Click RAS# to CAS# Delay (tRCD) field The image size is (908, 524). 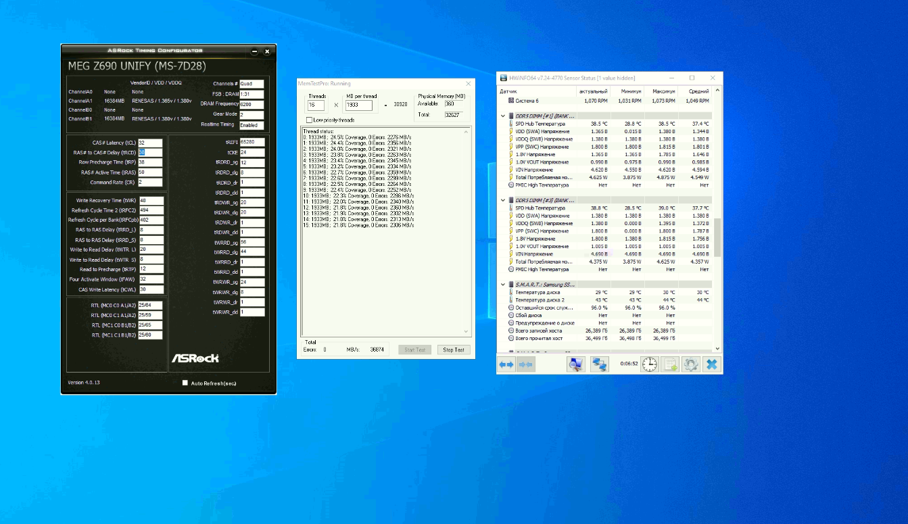pyautogui.click(x=150, y=153)
